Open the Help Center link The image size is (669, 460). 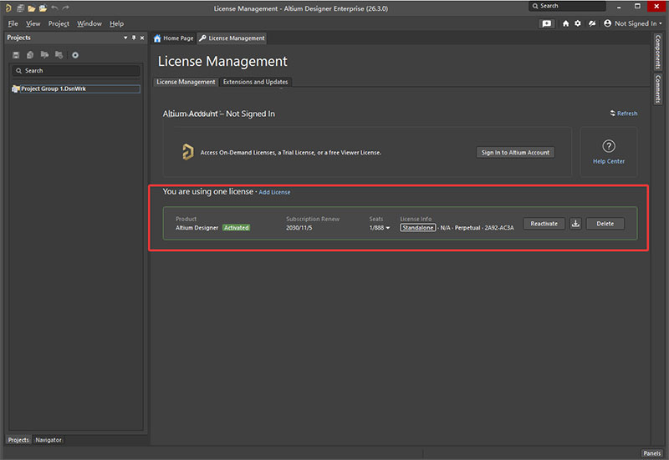point(609,161)
